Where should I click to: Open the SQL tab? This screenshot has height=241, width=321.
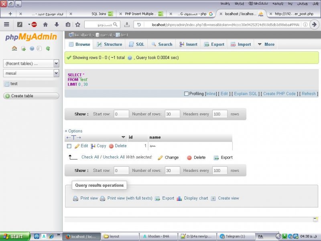coord(136,45)
